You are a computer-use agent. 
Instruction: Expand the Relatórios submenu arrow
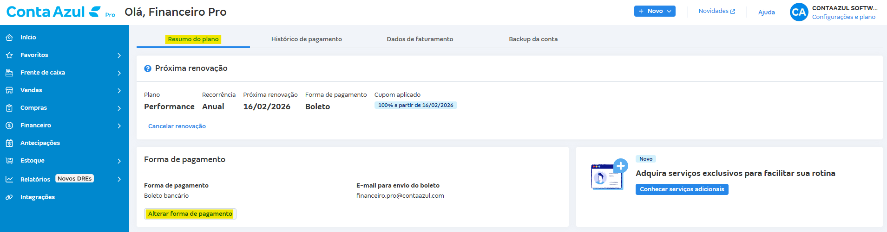coord(119,179)
